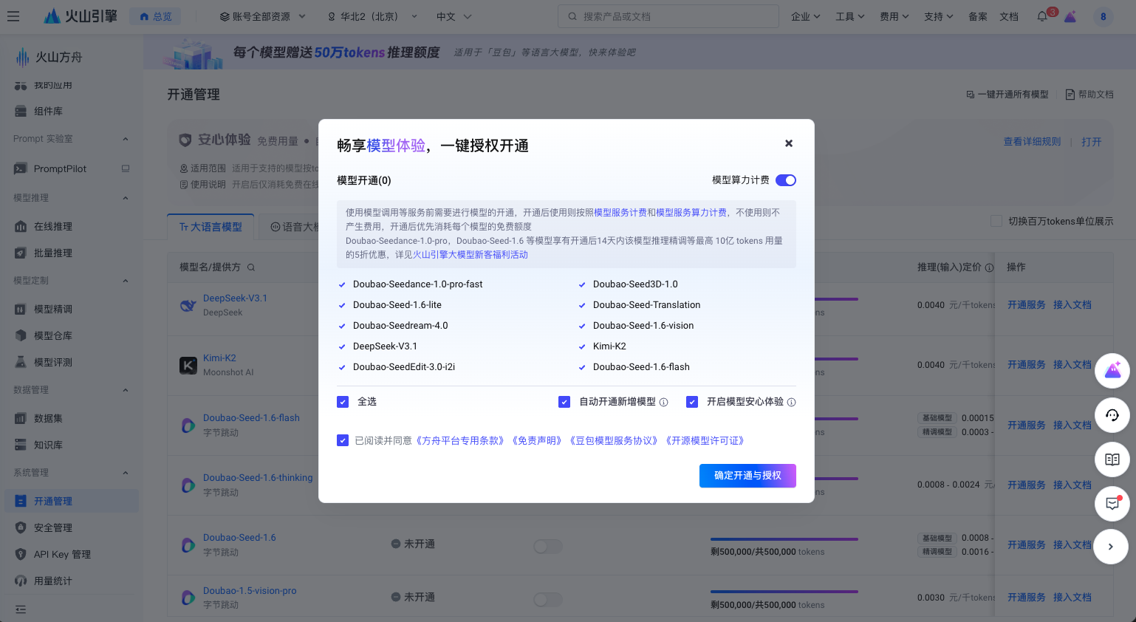Open the 支持 menu dropdown

[939, 16]
